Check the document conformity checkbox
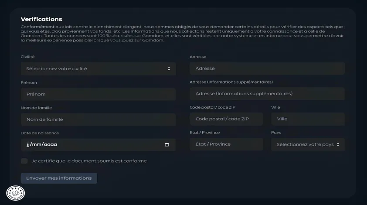This screenshot has width=367, height=205. coord(24,161)
